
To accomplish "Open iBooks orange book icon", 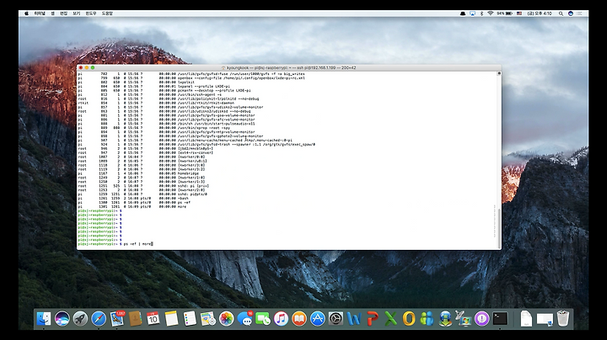I will (299, 319).
